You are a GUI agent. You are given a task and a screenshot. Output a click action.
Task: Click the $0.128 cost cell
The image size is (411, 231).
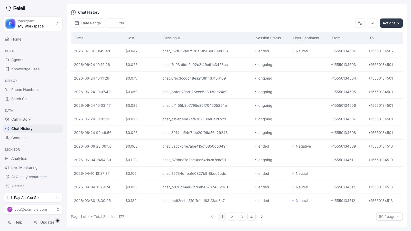click(x=131, y=160)
